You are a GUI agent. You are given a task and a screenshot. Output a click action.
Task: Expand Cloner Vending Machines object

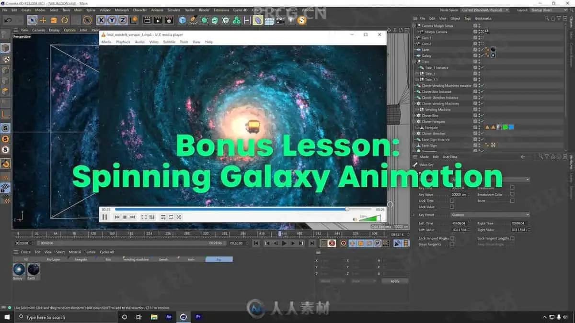coord(415,103)
